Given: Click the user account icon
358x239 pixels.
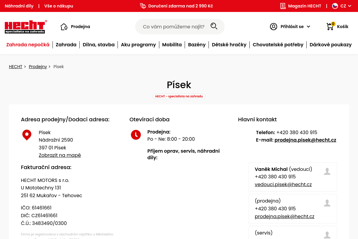Looking at the screenshot, I should (274, 27).
